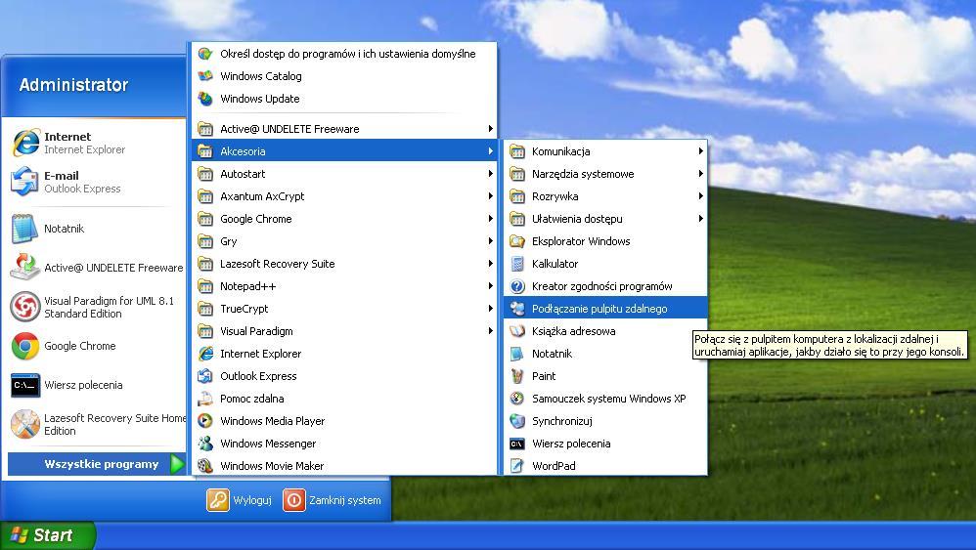976x550 pixels.
Task: Expand the Komunikacja submenu arrow
Action: point(701,151)
